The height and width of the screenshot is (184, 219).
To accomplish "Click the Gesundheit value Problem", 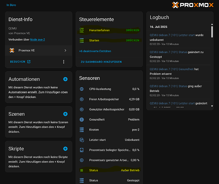I will (x=134, y=119).
